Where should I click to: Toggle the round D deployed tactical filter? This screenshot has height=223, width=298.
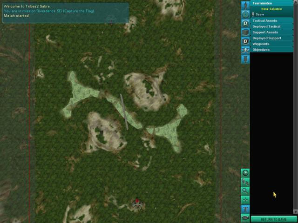click(245, 24)
